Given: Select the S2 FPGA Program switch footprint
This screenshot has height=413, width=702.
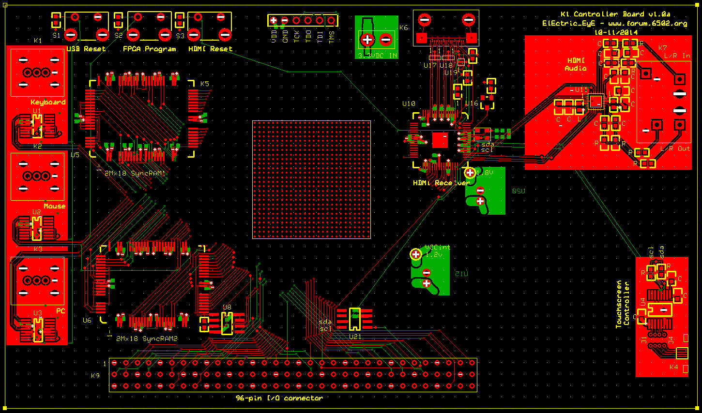Looking at the screenshot, I should coord(149,26).
